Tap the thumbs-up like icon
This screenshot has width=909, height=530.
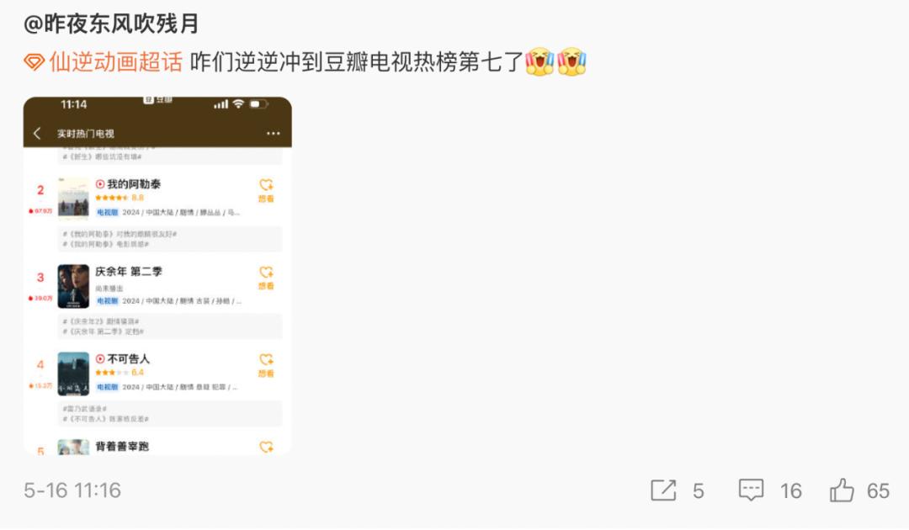842,490
